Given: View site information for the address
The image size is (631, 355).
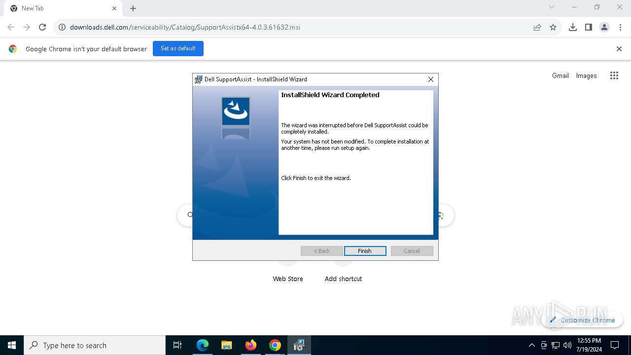Looking at the screenshot, I should pos(62,27).
